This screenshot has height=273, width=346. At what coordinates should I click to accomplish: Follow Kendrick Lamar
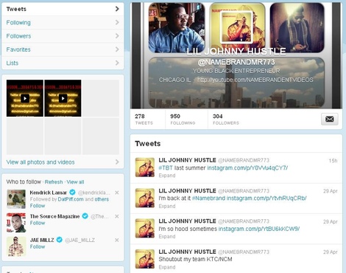tap(38, 206)
